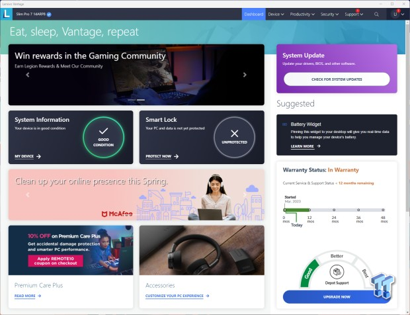This screenshot has width=410, height=315.
Task: Click the Battery Widget icon
Action: coord(285,124)
